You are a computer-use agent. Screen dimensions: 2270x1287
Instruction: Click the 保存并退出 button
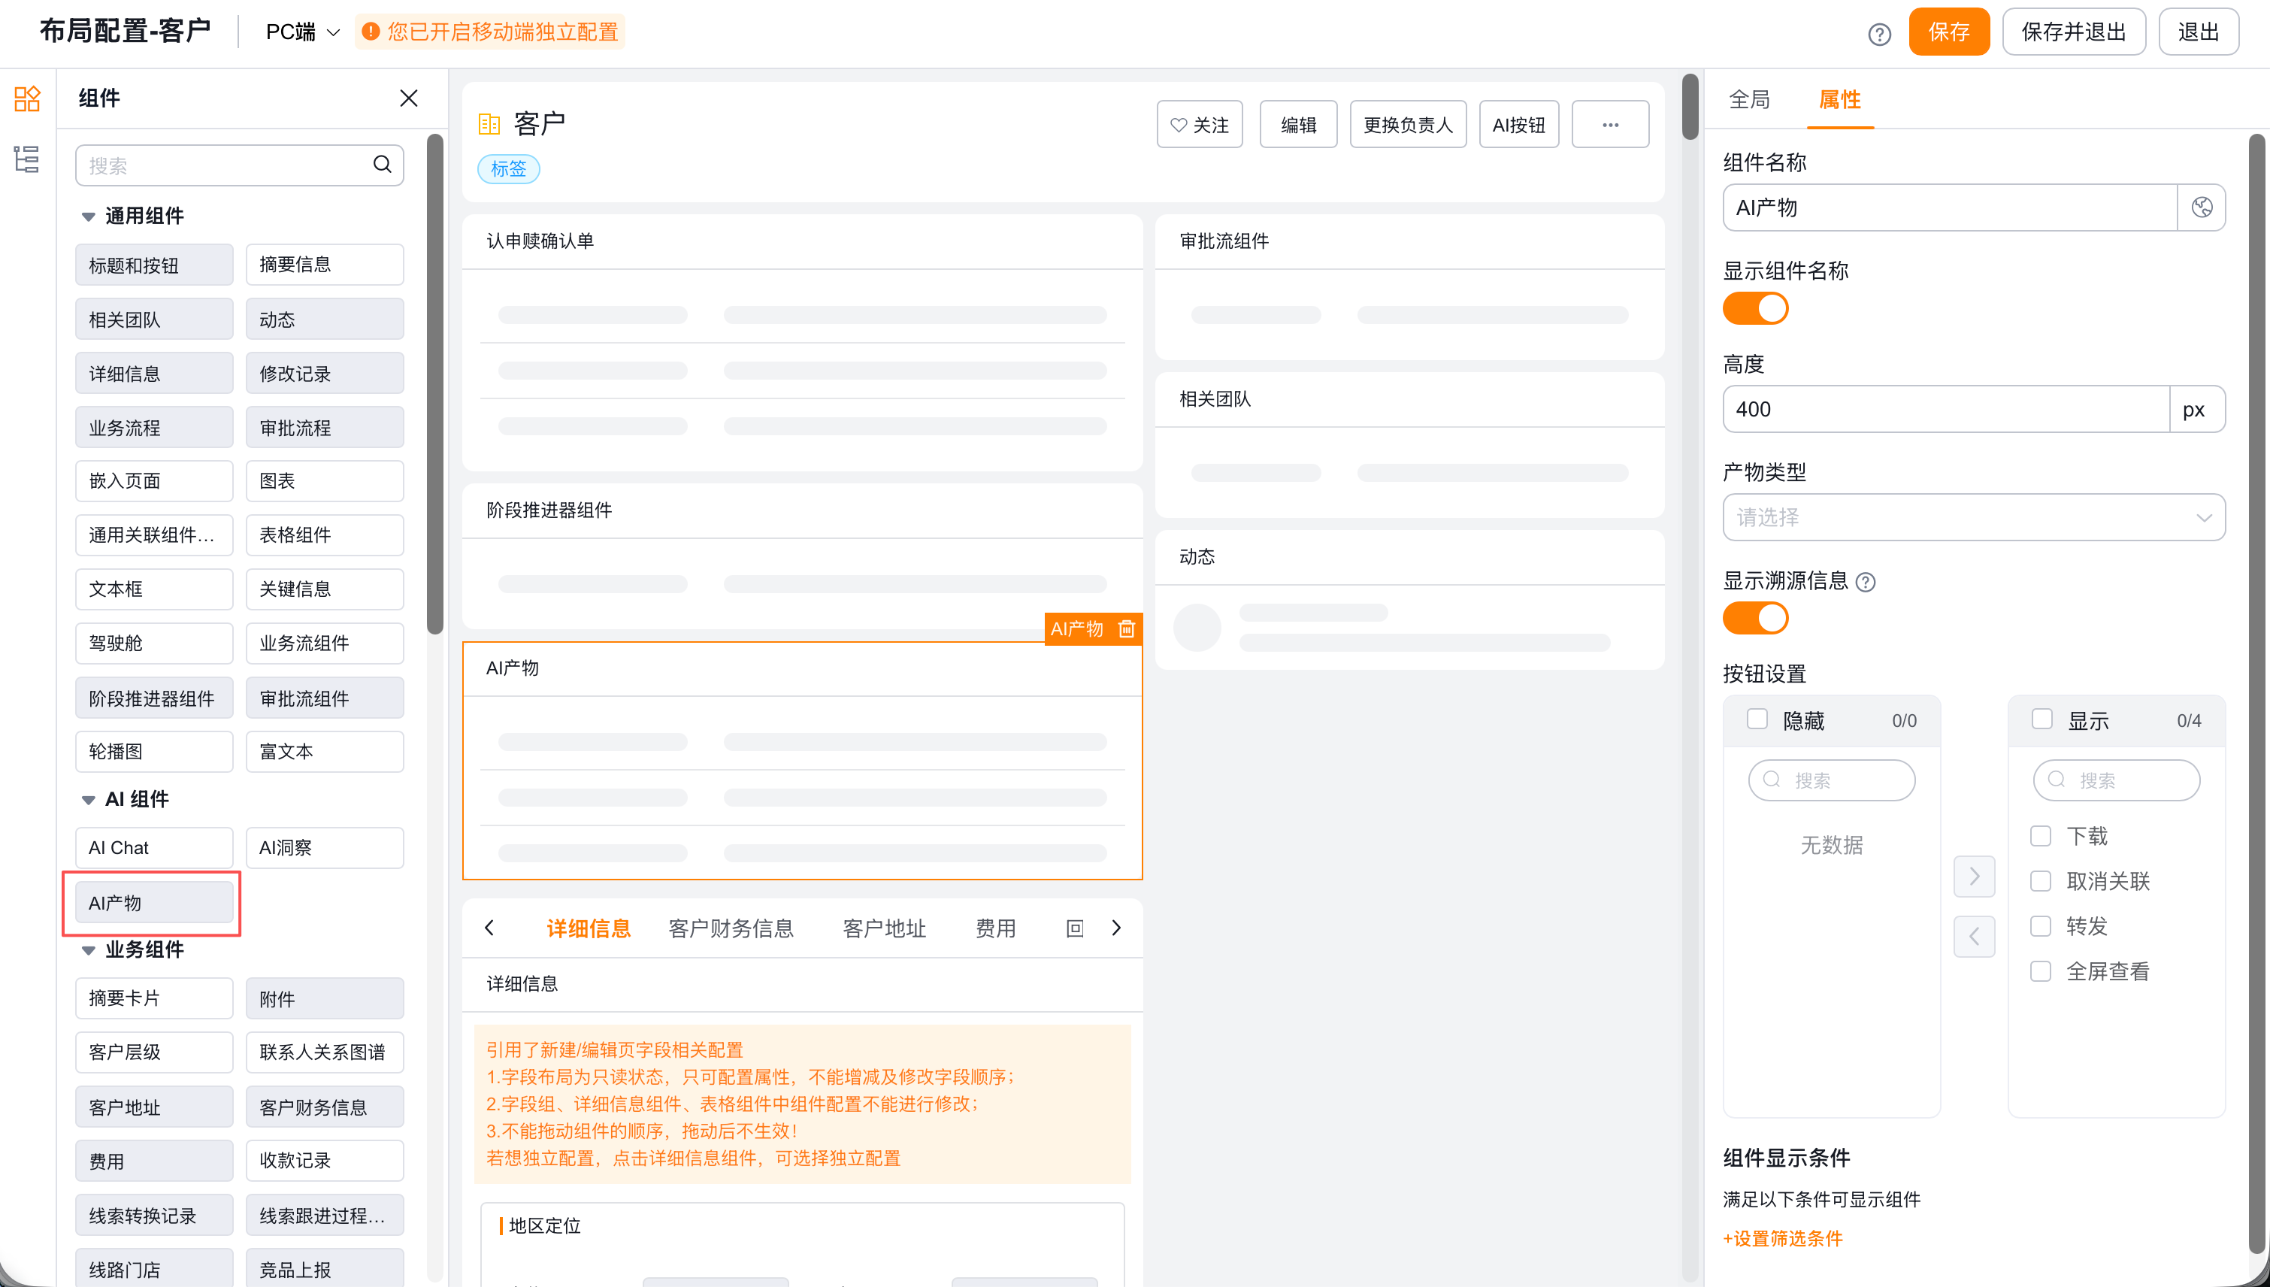tap(2073, 32)
